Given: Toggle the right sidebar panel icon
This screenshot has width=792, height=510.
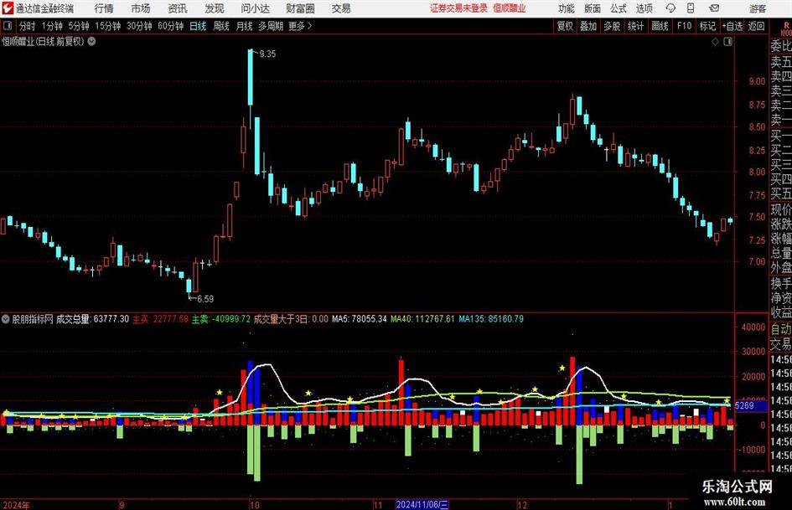Looking at the screenshot, I should click(x=727, y=42).
